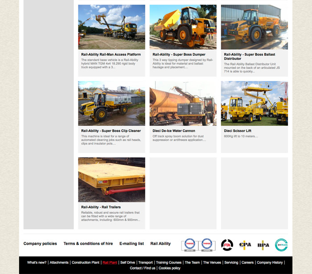Click the Rail-Ability - Rail Trailers title

click(101, 207)
